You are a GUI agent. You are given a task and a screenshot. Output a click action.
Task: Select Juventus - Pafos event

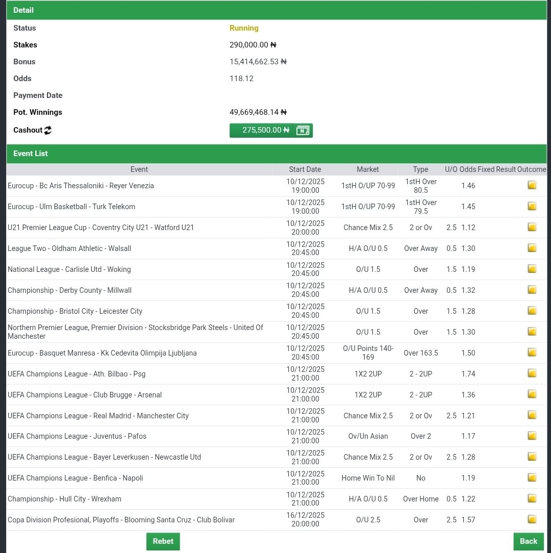[77, 436]
